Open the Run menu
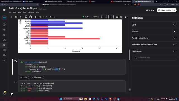The image size is (179, 101). [x=25, y=12]
